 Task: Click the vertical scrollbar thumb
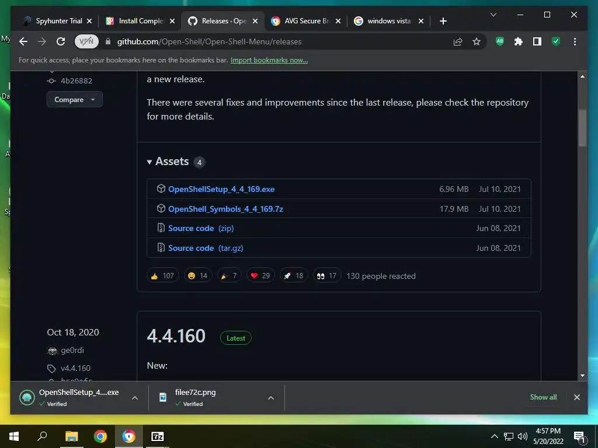pos(582,128)
